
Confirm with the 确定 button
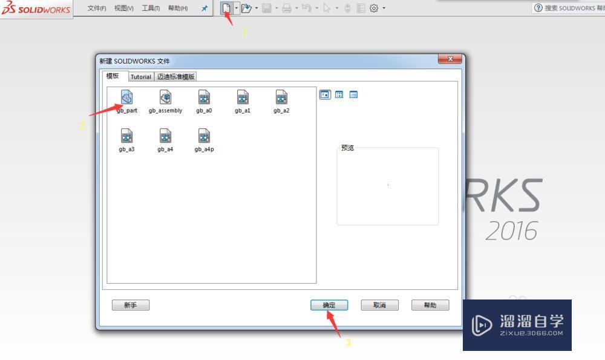(329, 305)
